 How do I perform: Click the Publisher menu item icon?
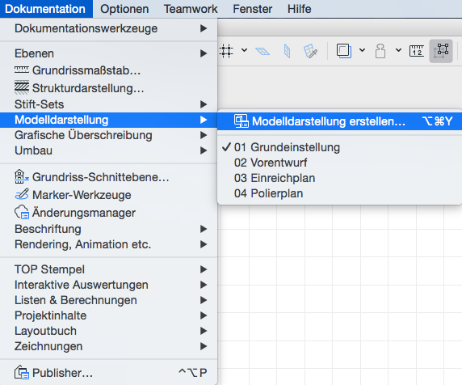coord(22,372)
